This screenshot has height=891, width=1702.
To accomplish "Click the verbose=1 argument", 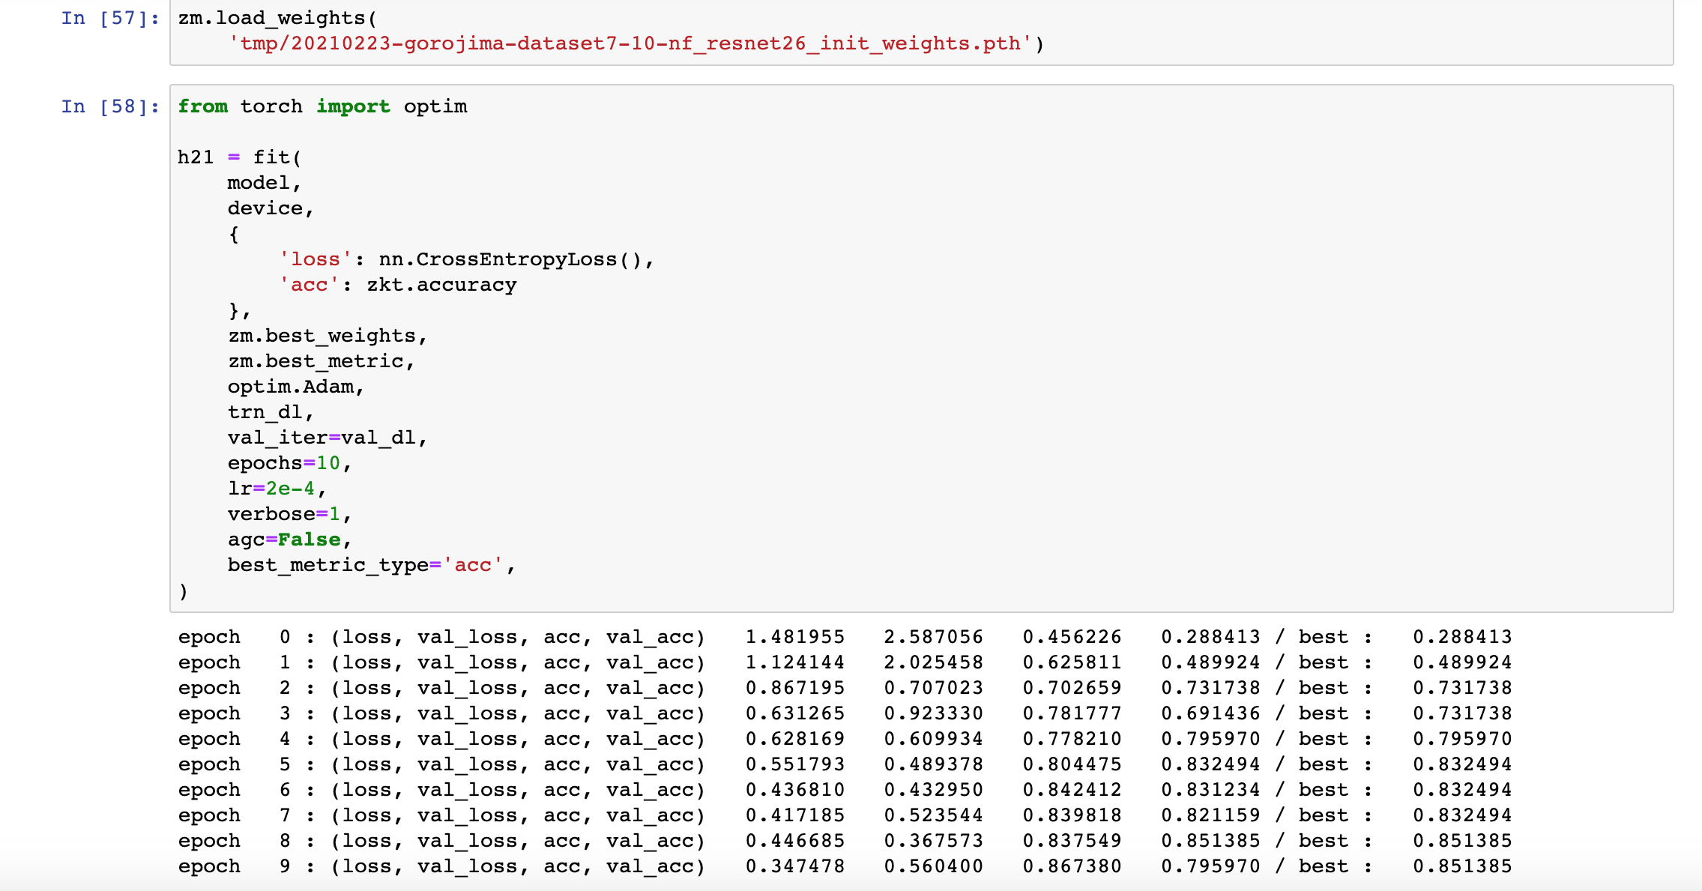I will 290,514.
